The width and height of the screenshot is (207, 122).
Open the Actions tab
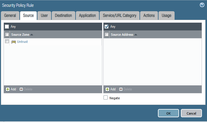point(149,16)
